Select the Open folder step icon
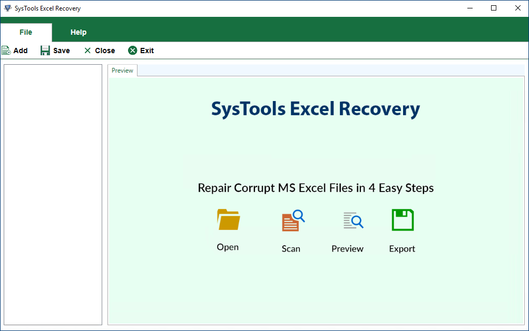 tap(228, 219)
